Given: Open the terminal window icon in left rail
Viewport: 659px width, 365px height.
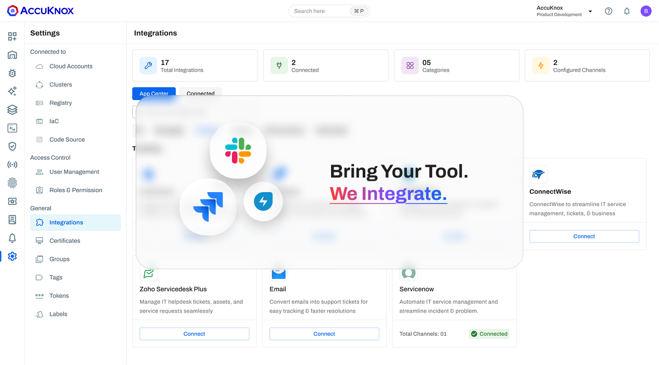Looking at the screenshot, I should pyautogui.click(x=12, y=128).
